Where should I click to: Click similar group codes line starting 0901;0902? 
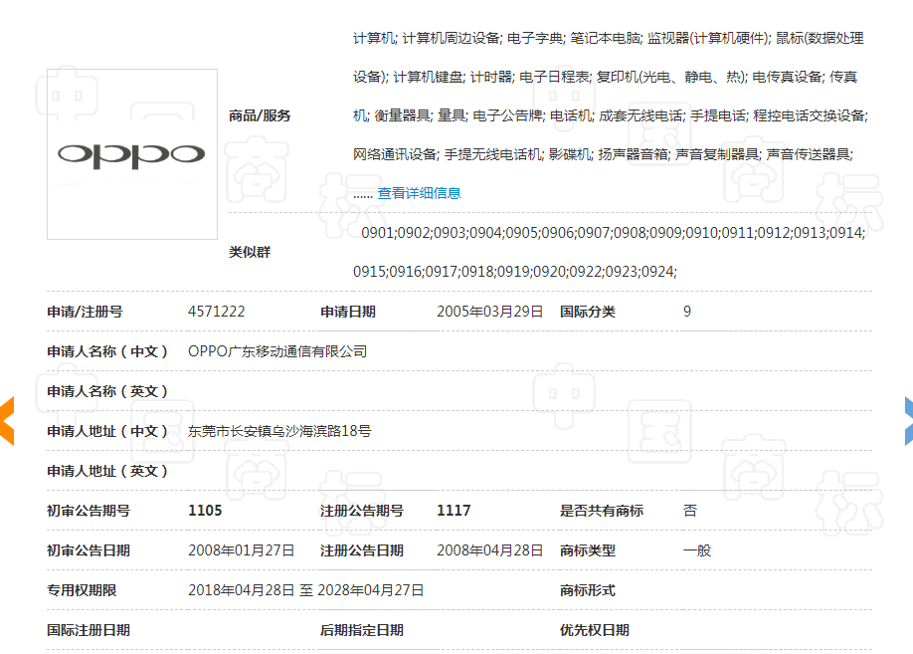click(613, 233)
